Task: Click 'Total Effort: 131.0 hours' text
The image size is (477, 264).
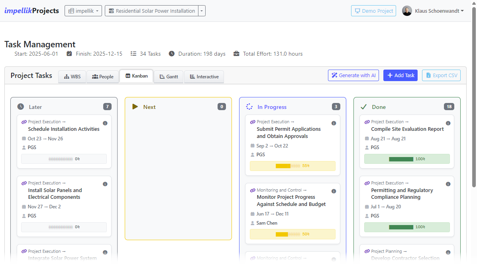Action: pyautogui.click(x=273, y=54)
